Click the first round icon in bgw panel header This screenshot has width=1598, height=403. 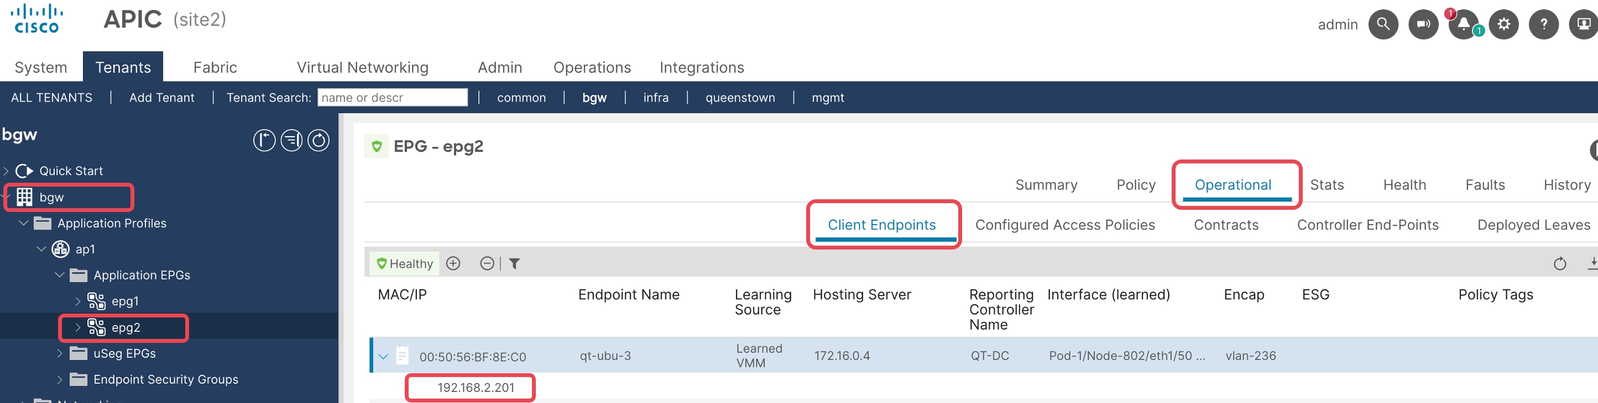tap(264, 141)
